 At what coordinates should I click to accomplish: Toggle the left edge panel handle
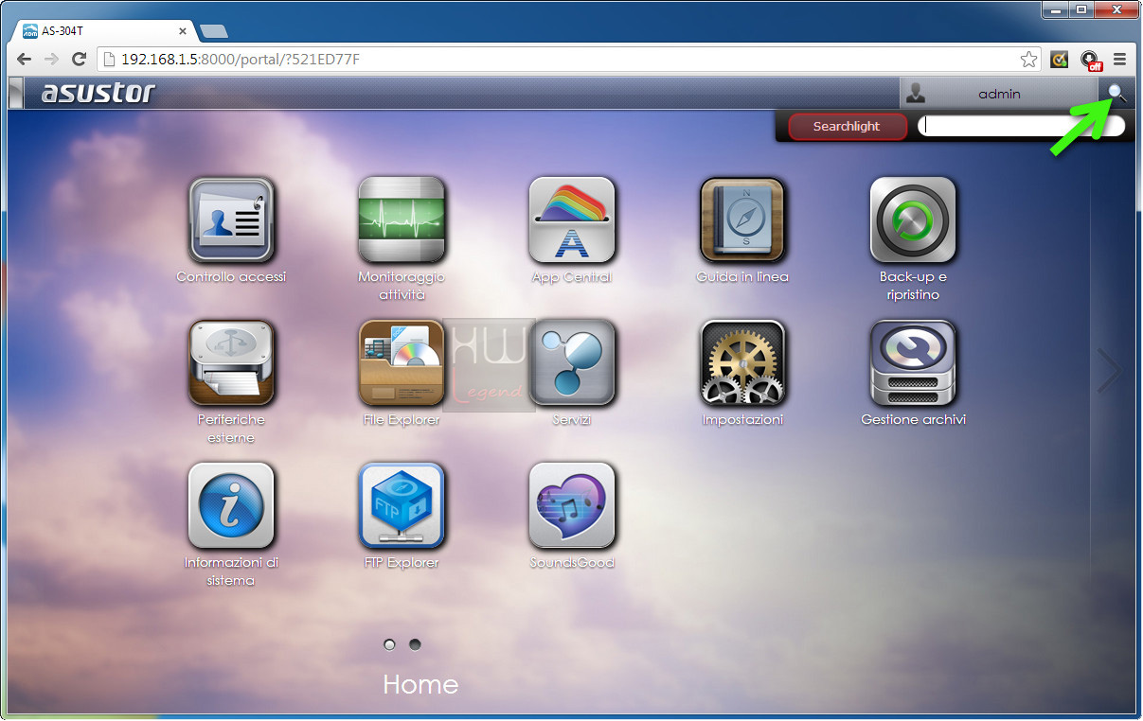(x=15, y=94)
